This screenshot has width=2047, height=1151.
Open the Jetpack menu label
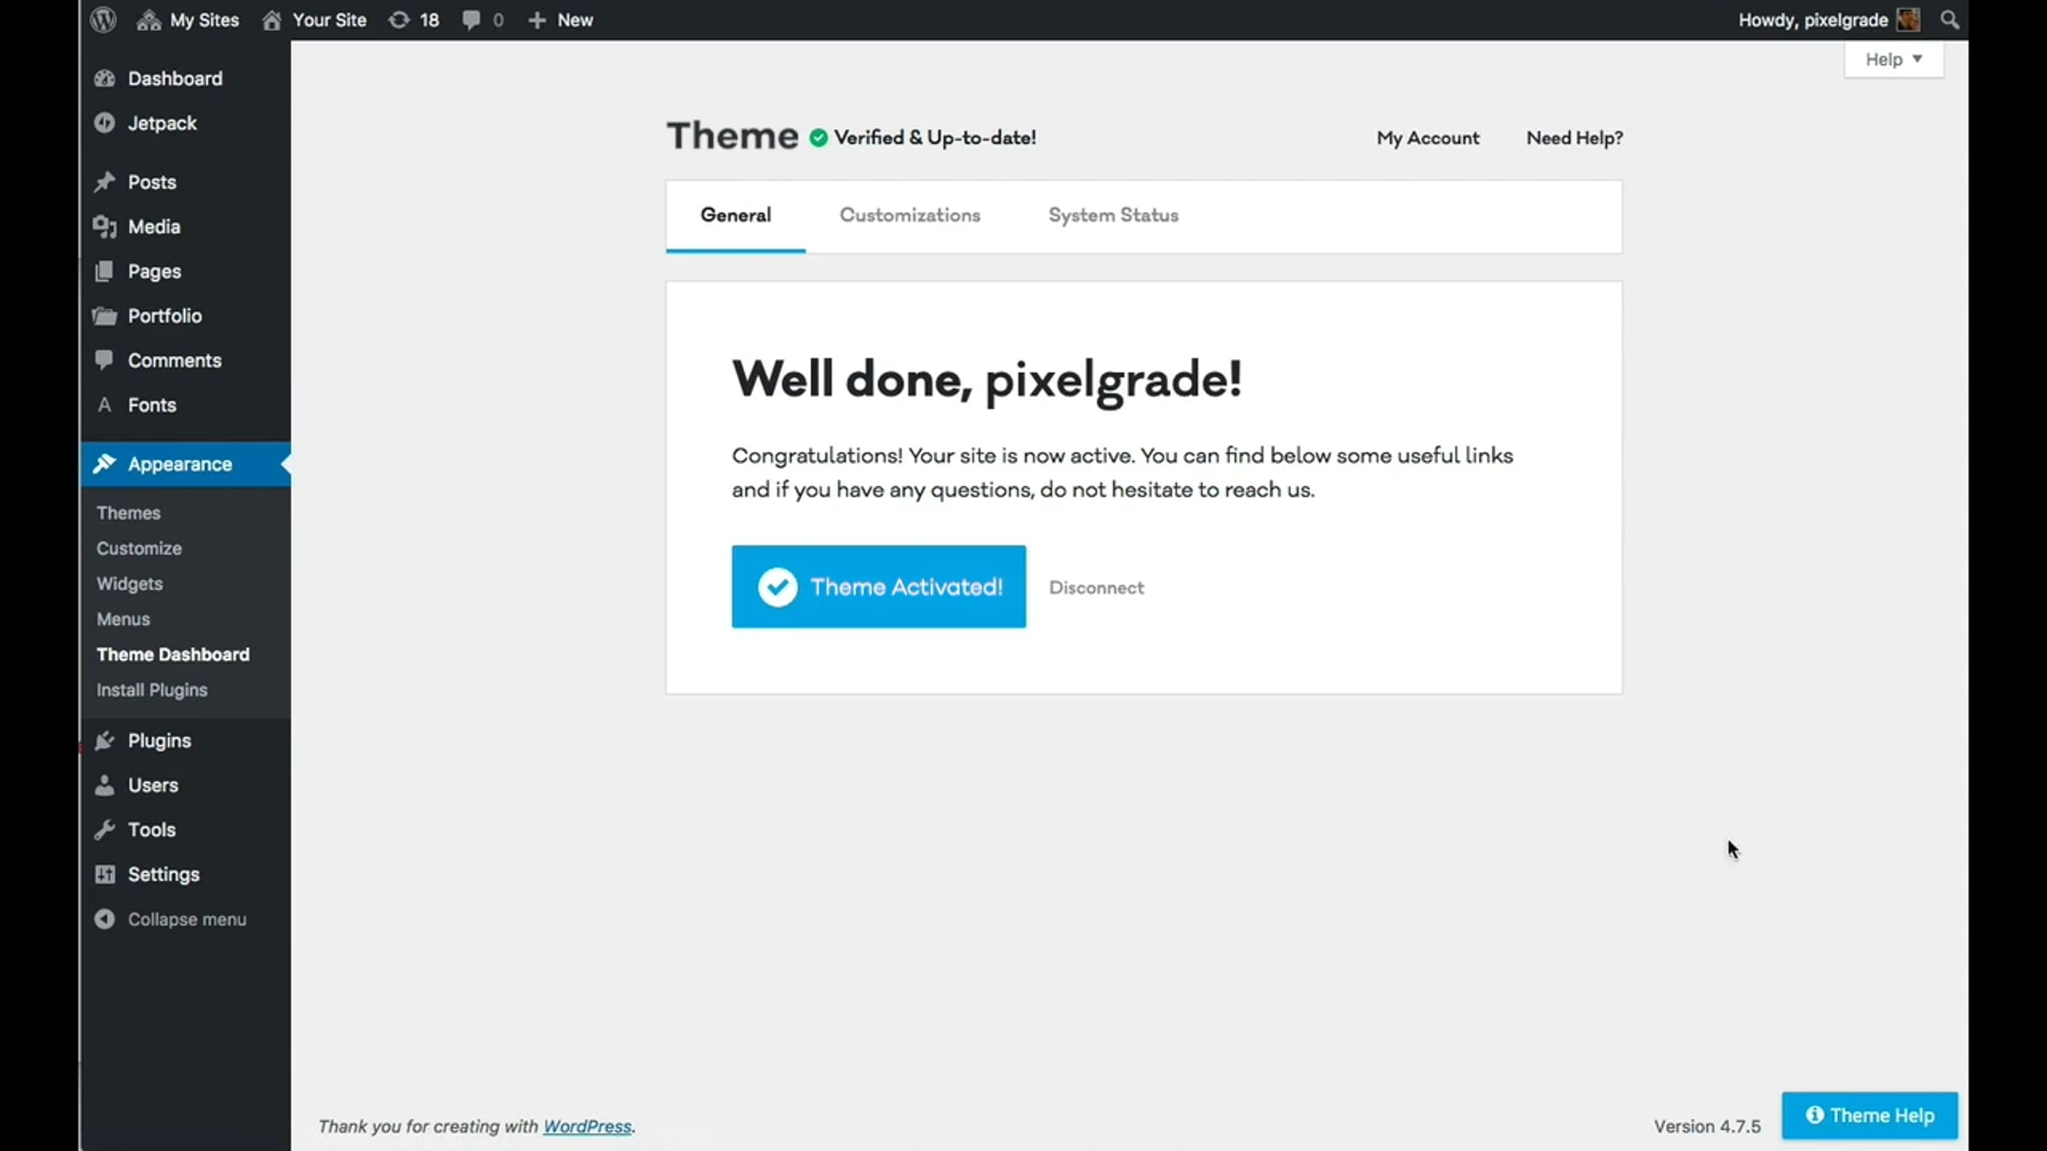(162, 123)
